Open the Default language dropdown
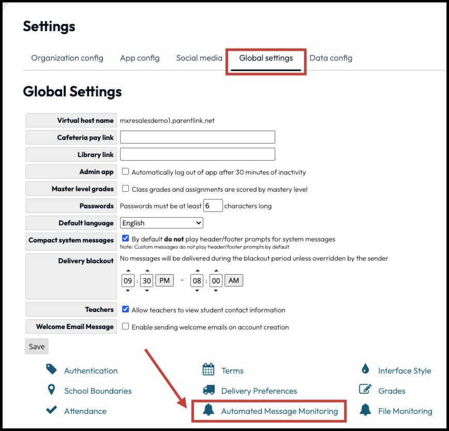Image resolution: width=449 pixels, height=431 pixels. coord(162,223)
